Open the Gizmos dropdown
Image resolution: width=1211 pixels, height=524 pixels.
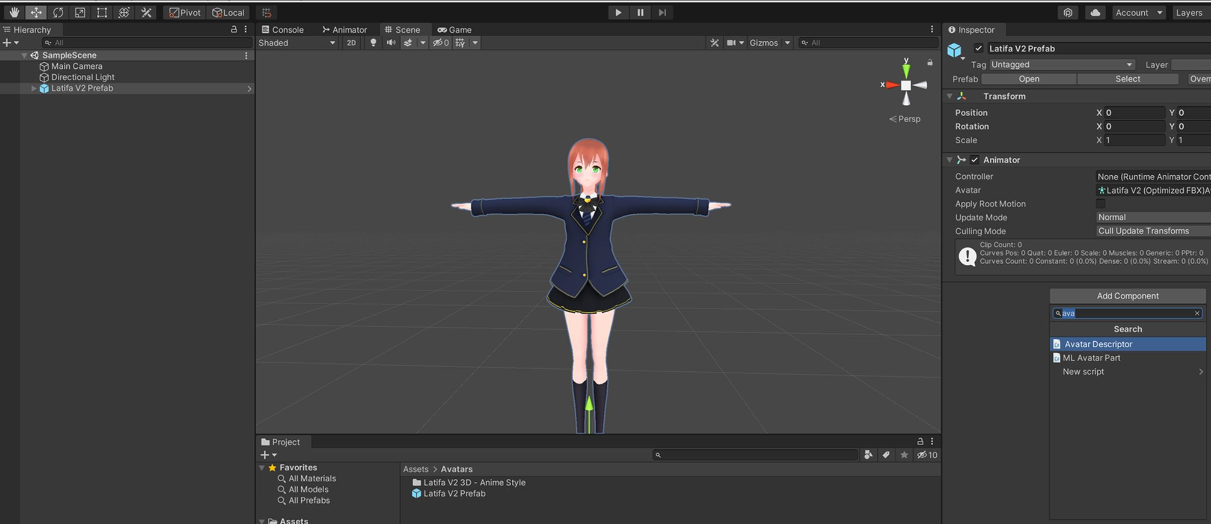click(769, 43)
